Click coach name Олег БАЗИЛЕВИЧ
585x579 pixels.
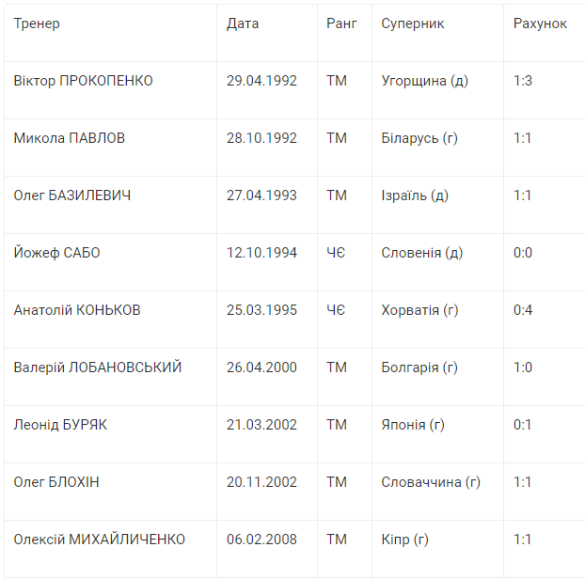click(x=72, y=196)
